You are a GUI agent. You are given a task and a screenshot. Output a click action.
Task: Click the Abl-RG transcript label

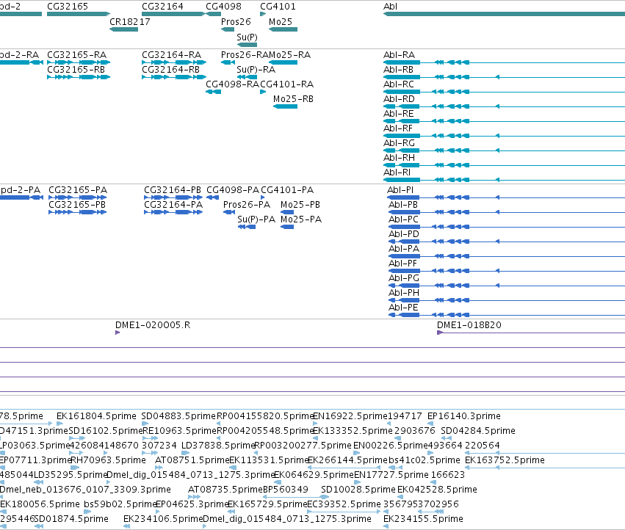[x=399, y=143]
